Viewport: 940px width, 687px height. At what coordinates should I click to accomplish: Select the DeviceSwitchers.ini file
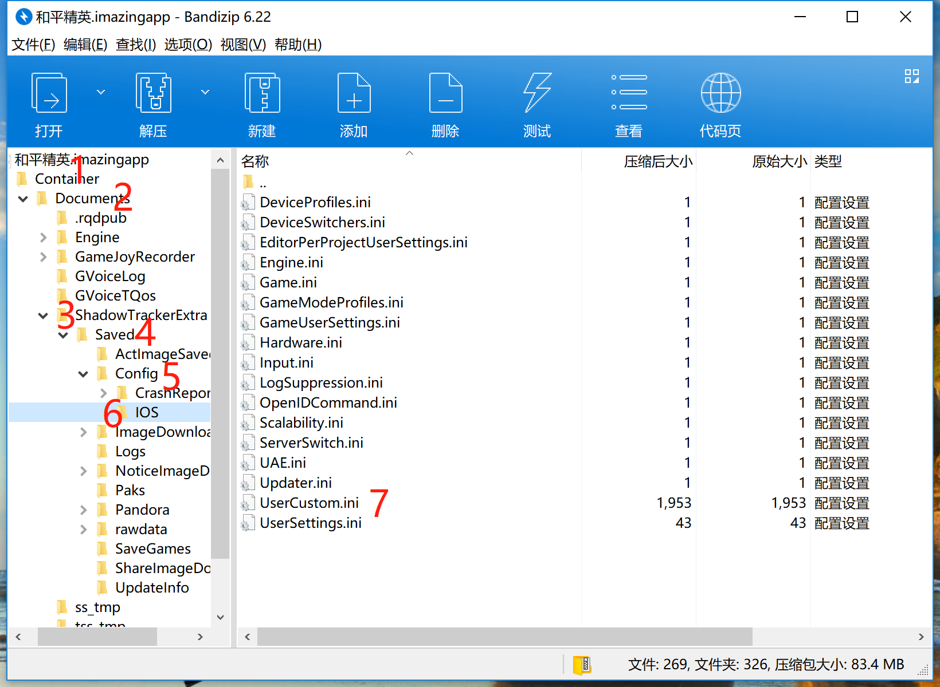pos(322,223)
